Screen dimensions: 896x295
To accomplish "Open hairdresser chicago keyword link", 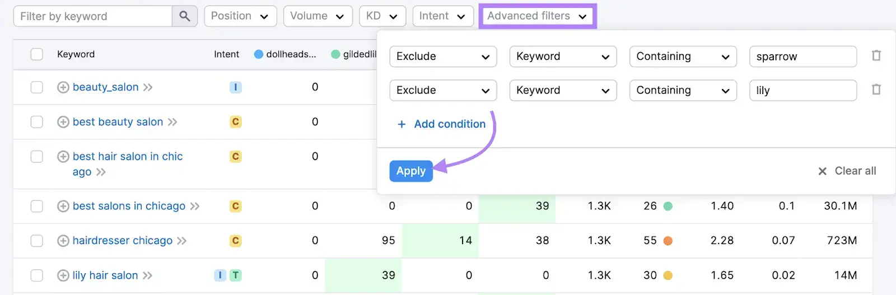I will 123,241.
